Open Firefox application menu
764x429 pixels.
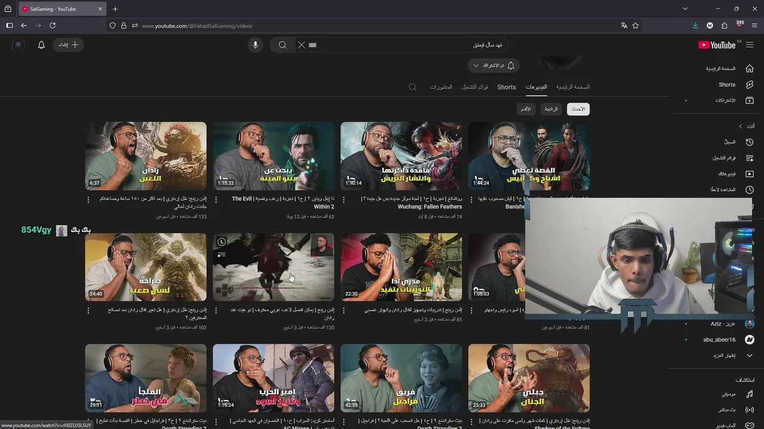point(754,26)
